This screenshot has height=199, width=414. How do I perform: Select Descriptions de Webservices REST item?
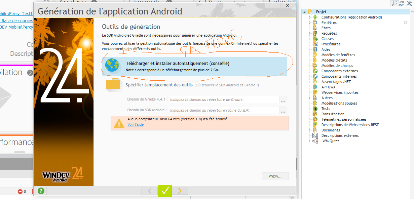tap(350, 125)
